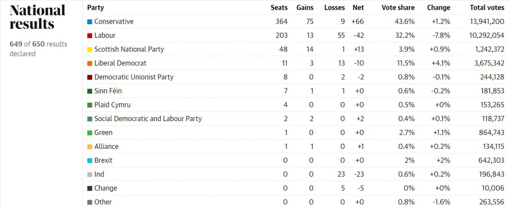Click the yellow Scottish National Party square
This screenshot has width=510, height=207.
tap(90, 49)
